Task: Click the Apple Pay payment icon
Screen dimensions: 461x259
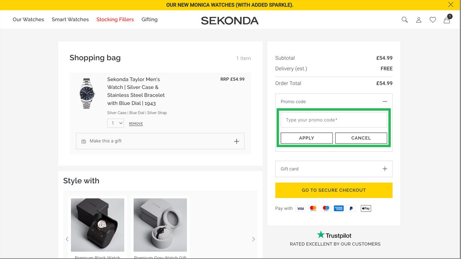Action: [x=366, y=208]
